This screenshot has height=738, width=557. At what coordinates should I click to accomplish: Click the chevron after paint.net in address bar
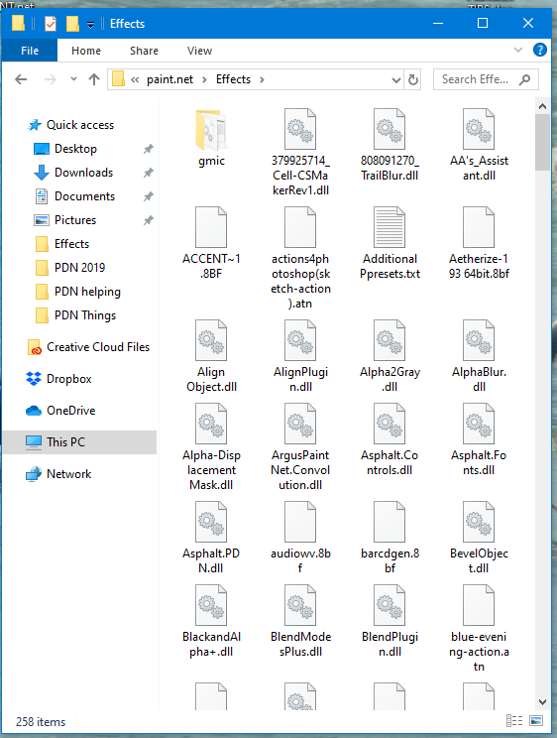click(204, 79)
